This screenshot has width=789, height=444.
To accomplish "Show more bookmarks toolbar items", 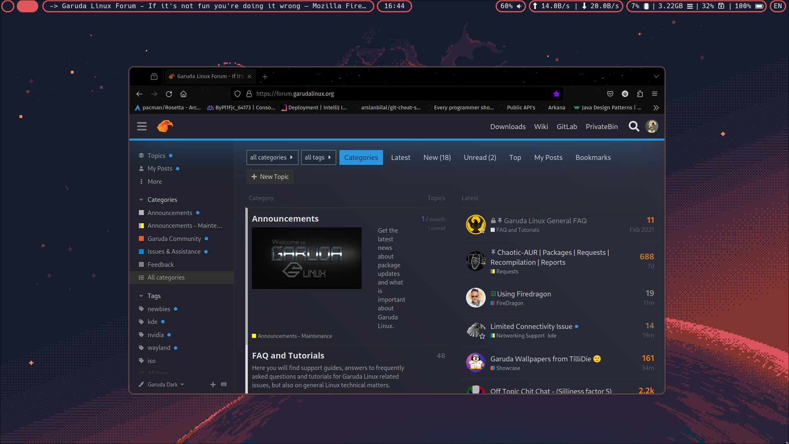I will (656, 108).
